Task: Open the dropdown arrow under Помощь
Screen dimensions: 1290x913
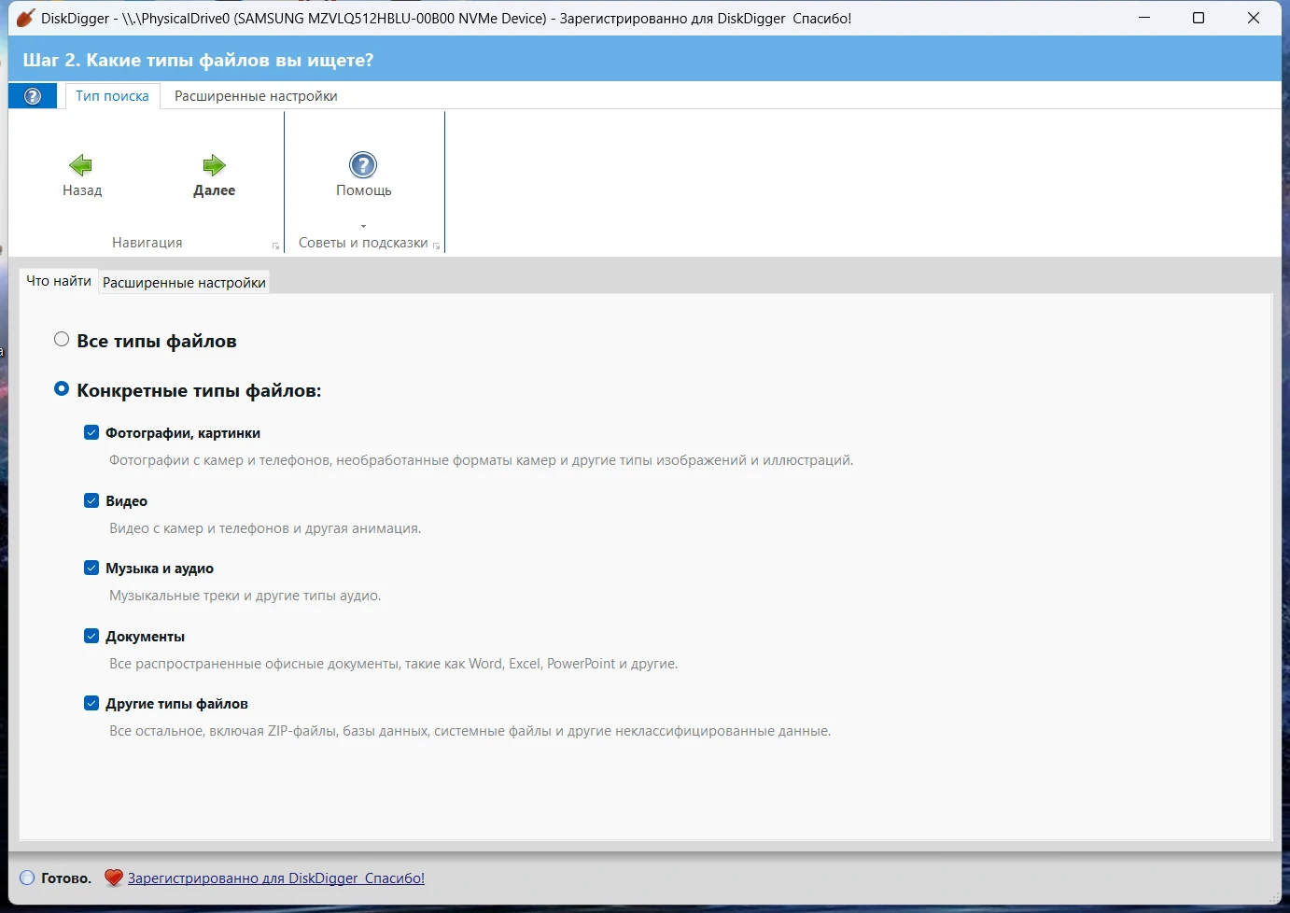Action: tap(363, 226)
